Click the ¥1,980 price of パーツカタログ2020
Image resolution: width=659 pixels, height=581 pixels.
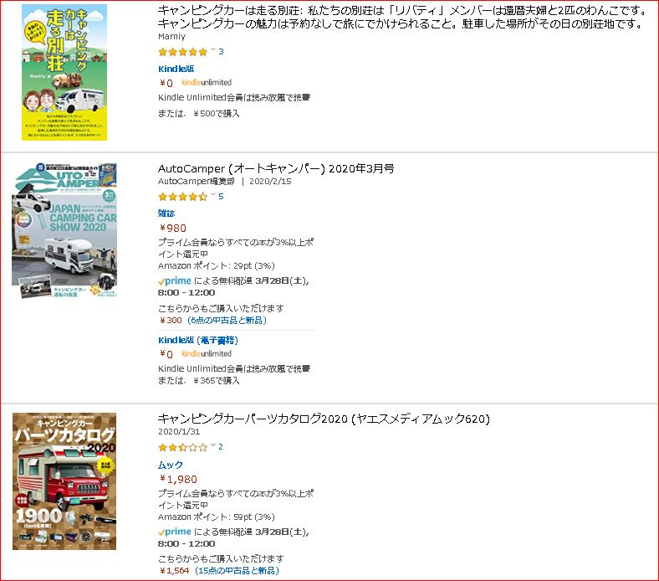pyautogui.click(x=178, y=479)
